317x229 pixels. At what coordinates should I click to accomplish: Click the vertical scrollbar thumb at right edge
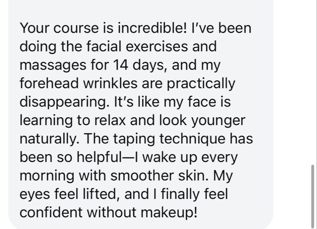(x=313, y=197)
